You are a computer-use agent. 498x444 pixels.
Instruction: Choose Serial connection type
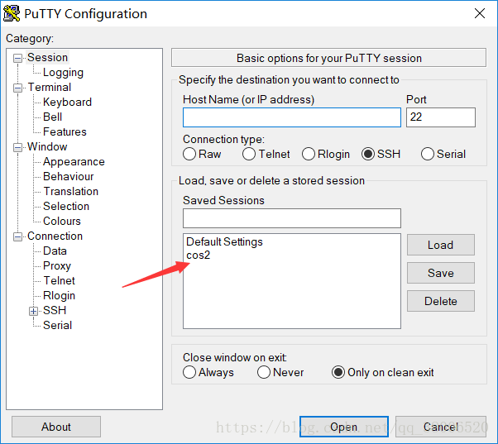point(427,154)
